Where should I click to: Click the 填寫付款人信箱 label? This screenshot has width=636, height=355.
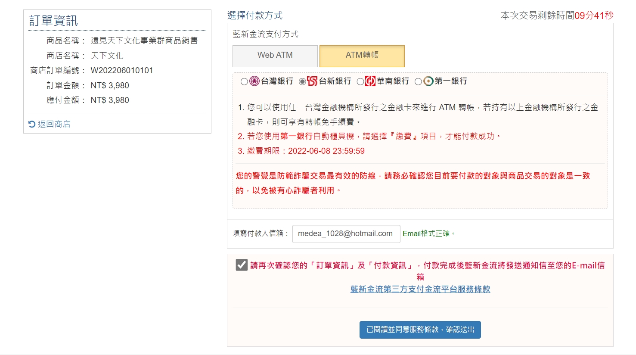point(261,234)
